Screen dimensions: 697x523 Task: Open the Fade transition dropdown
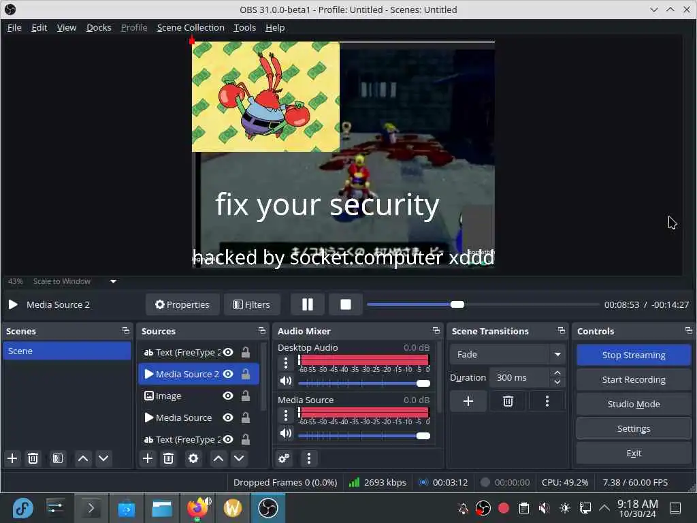[508, 354]
